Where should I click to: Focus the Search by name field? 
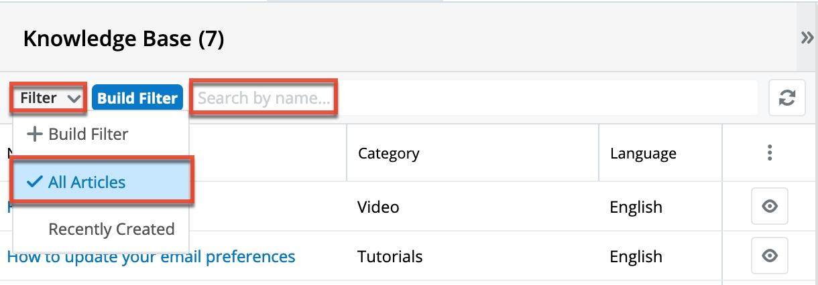[x=264, y=98]
